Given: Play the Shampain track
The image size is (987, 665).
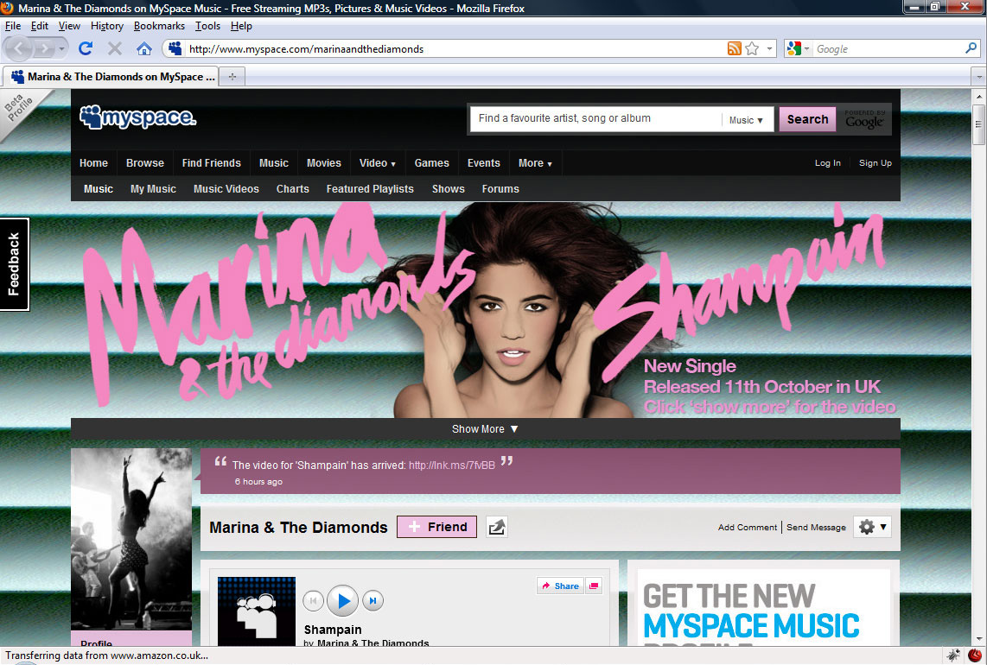Looking at the screenshot, I should pyautogui.click(x=343, y=601).
